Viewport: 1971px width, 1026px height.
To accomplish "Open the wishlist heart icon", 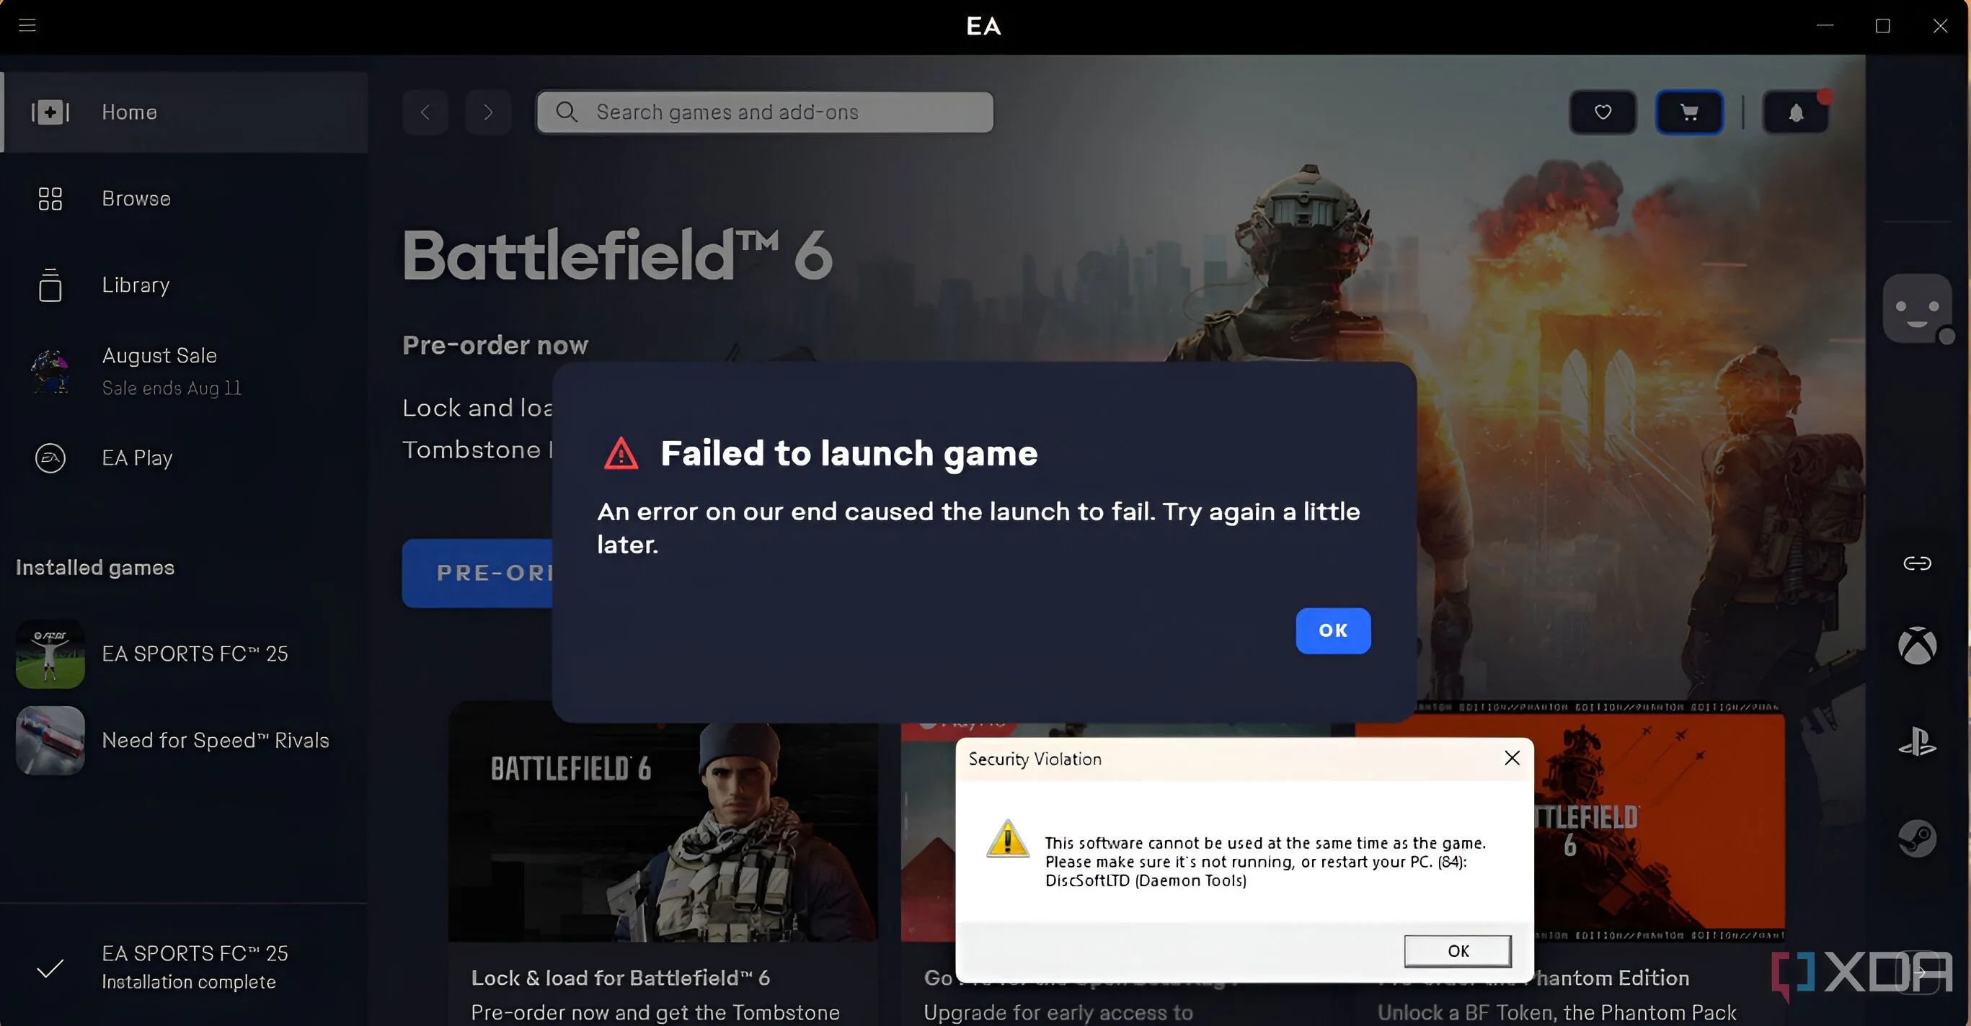I will pos(1603,112).
